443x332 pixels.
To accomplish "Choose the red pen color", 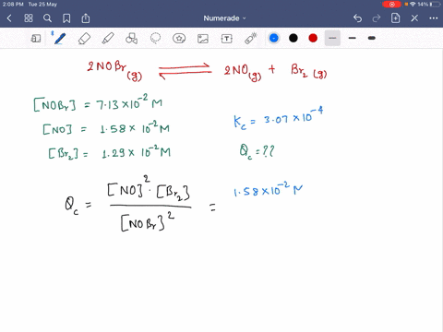I will tap(313, 38).
